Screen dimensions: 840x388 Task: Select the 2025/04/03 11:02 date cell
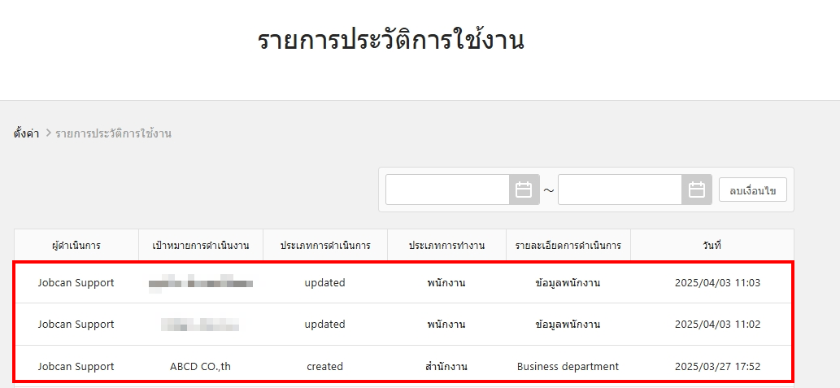tap(717, 325)
